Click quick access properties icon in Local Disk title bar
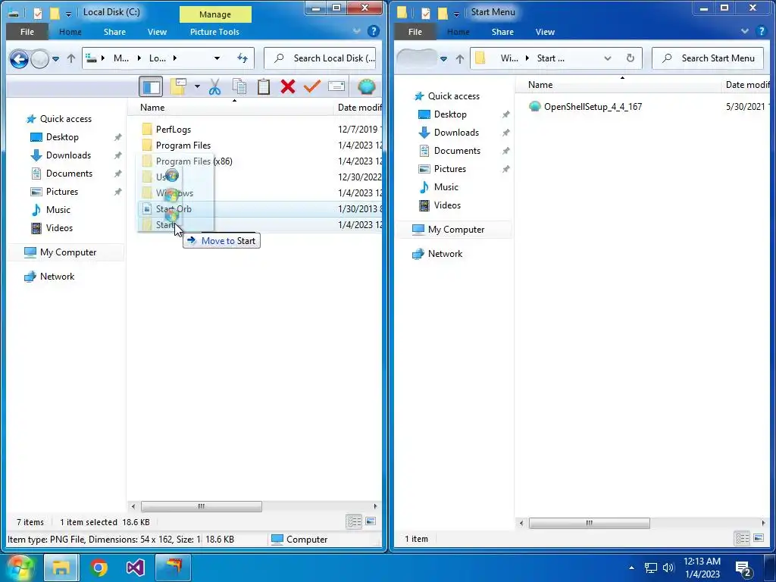The image size is (776, 582). point(38,13)
